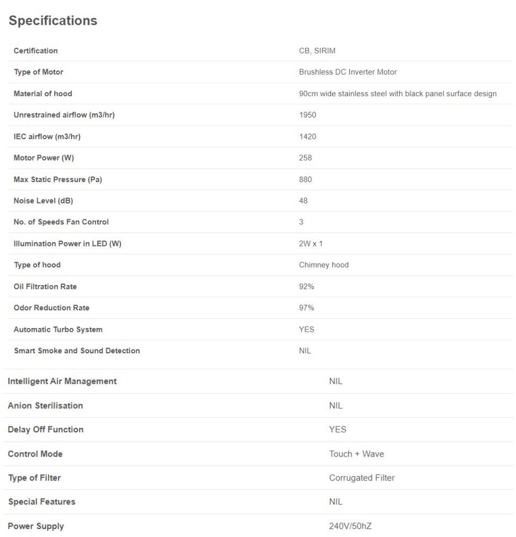Select the Unrestrained airflow value 1950
This screenshot has width=516, height=537.
(x=307, y=115)
